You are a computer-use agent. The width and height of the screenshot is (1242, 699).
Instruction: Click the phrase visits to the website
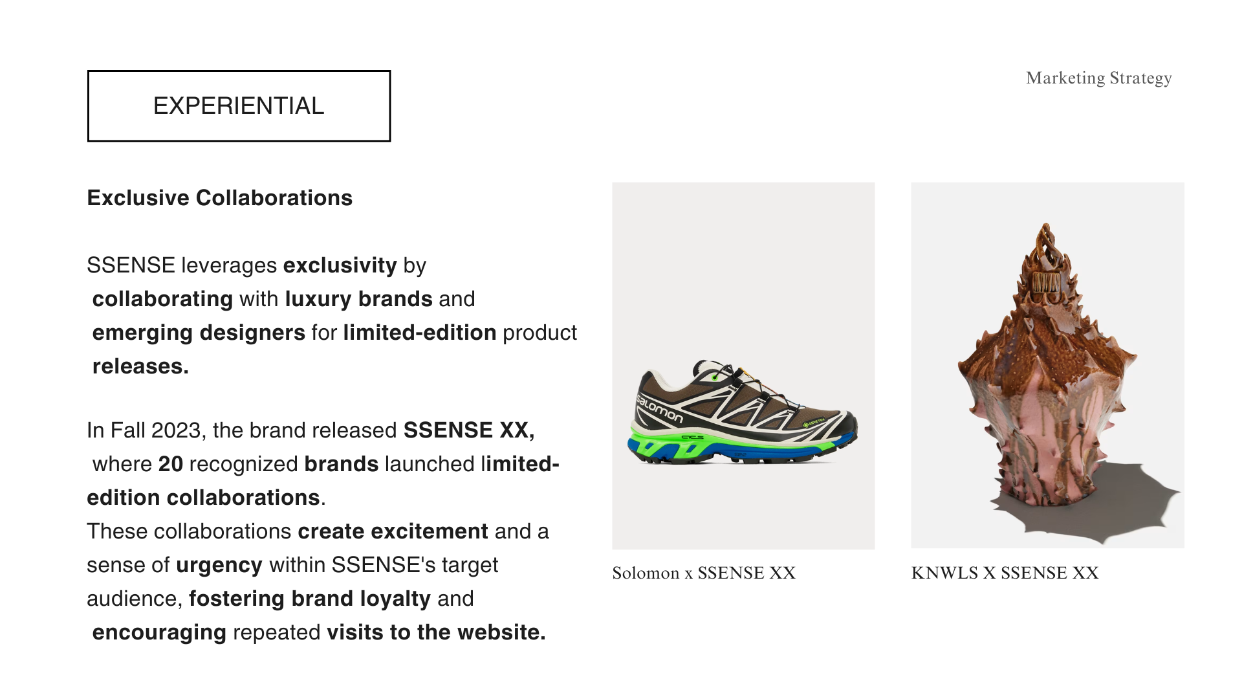(436, 632)
